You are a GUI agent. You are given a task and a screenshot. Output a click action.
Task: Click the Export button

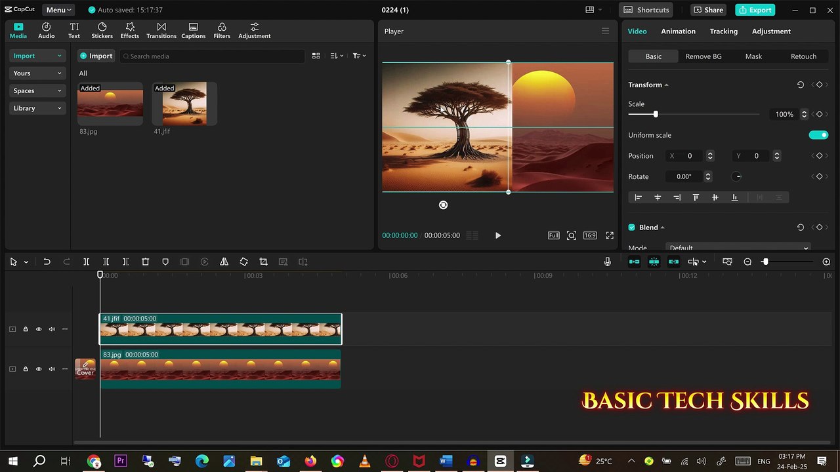click(x=755, y=10)
